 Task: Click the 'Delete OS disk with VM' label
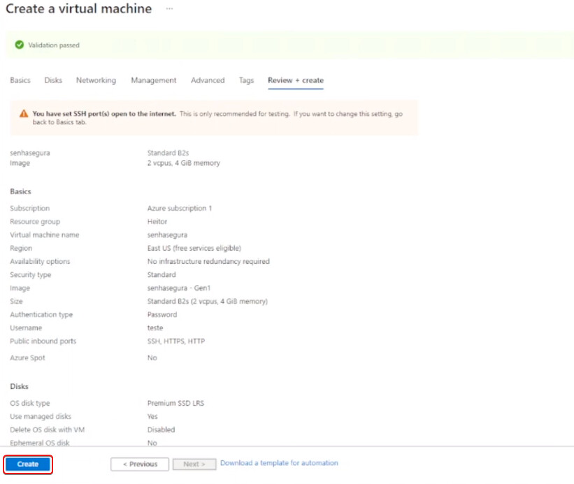pyautogui.click(x=48, y=430)
